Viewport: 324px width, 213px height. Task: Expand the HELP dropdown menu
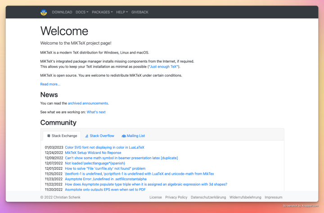coord(122,12)
